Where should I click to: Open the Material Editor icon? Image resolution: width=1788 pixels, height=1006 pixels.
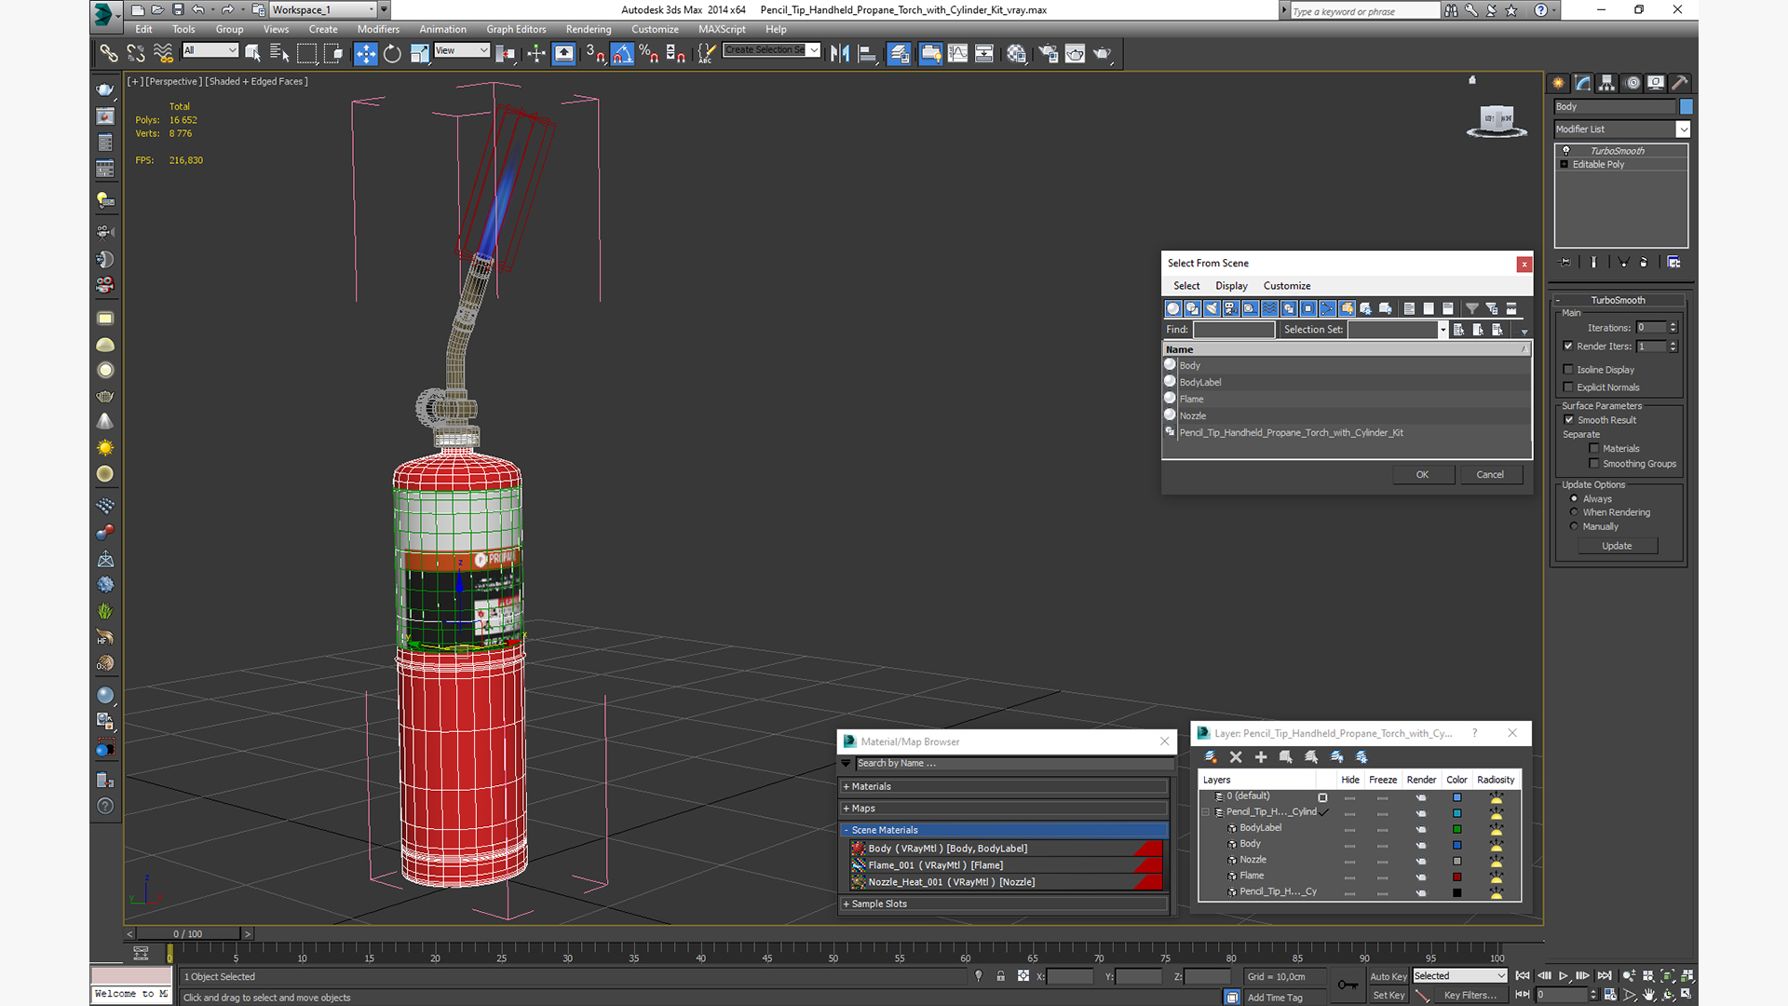pos(1016,53)
